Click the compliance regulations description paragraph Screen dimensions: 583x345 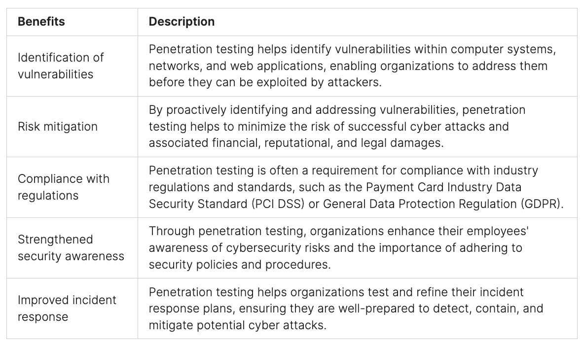pos(355,187)
